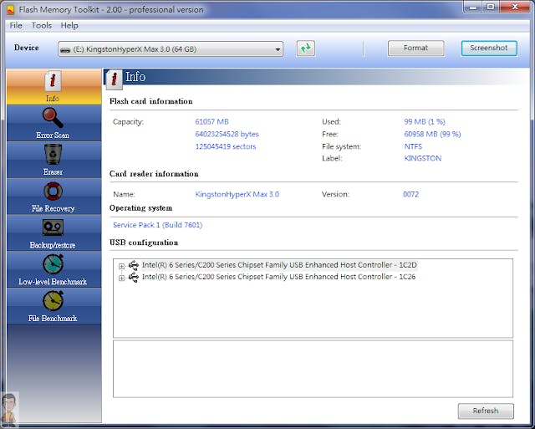Click the NTFS file system value
The width and height of the screenshot is (535, 429).
[413, 146]
